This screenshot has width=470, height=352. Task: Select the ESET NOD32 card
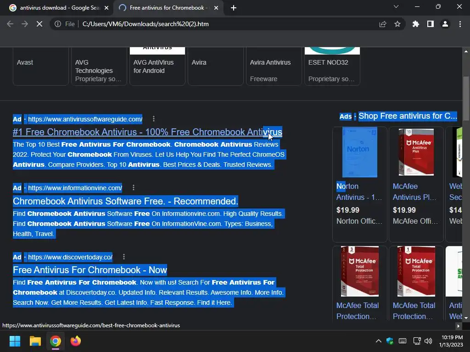(332, 66)
